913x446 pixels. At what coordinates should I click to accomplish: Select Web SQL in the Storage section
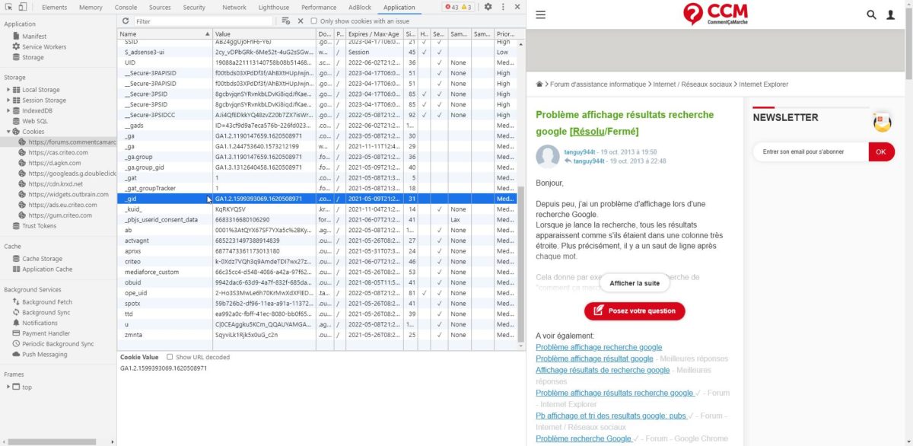coord(35,121)
